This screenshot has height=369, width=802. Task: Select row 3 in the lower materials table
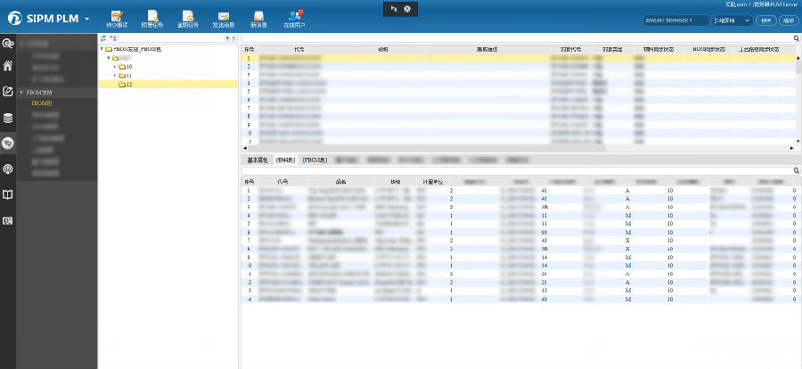(x=520, y=207)
